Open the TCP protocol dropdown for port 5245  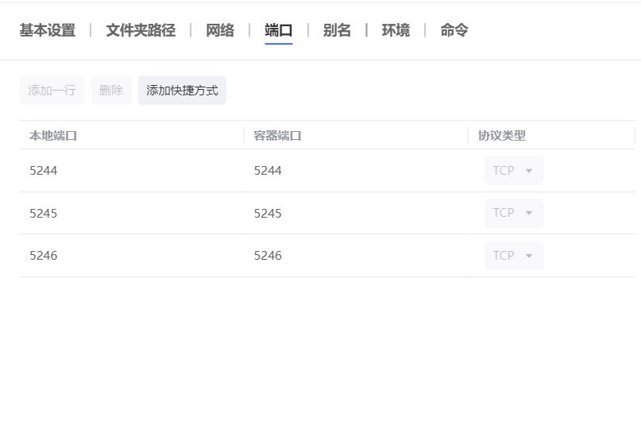click(x=513, y=213)
